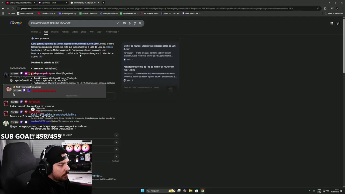This screenshot has height=194, width=345.
Task: Show hidden system tray icons
Action: tap(309, 191)
